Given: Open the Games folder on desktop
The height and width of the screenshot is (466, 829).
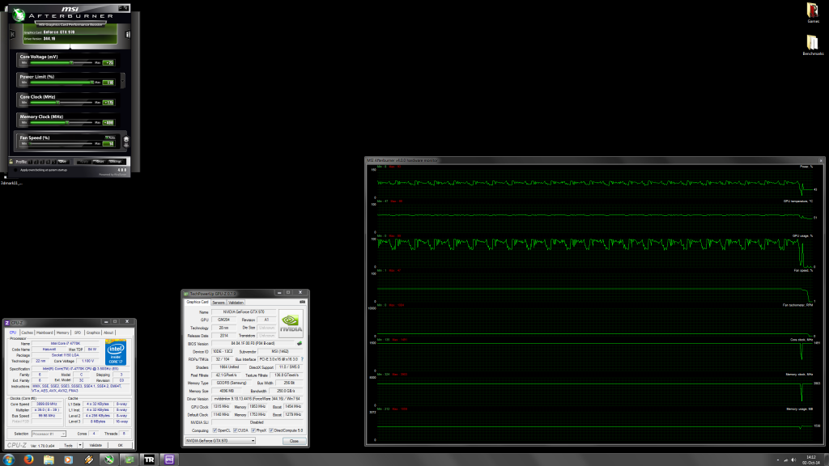Looking at the screenshot, I should 813,11.
